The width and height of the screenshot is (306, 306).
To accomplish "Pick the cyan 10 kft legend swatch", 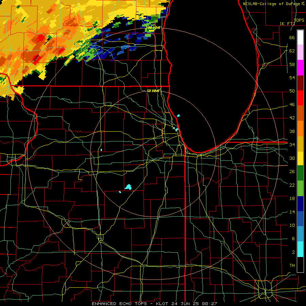I will pyautogui.click(x=300, y=249).
